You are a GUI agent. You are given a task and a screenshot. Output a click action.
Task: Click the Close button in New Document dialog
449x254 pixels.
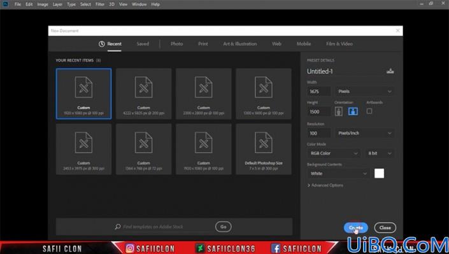(x=385, y=228)
